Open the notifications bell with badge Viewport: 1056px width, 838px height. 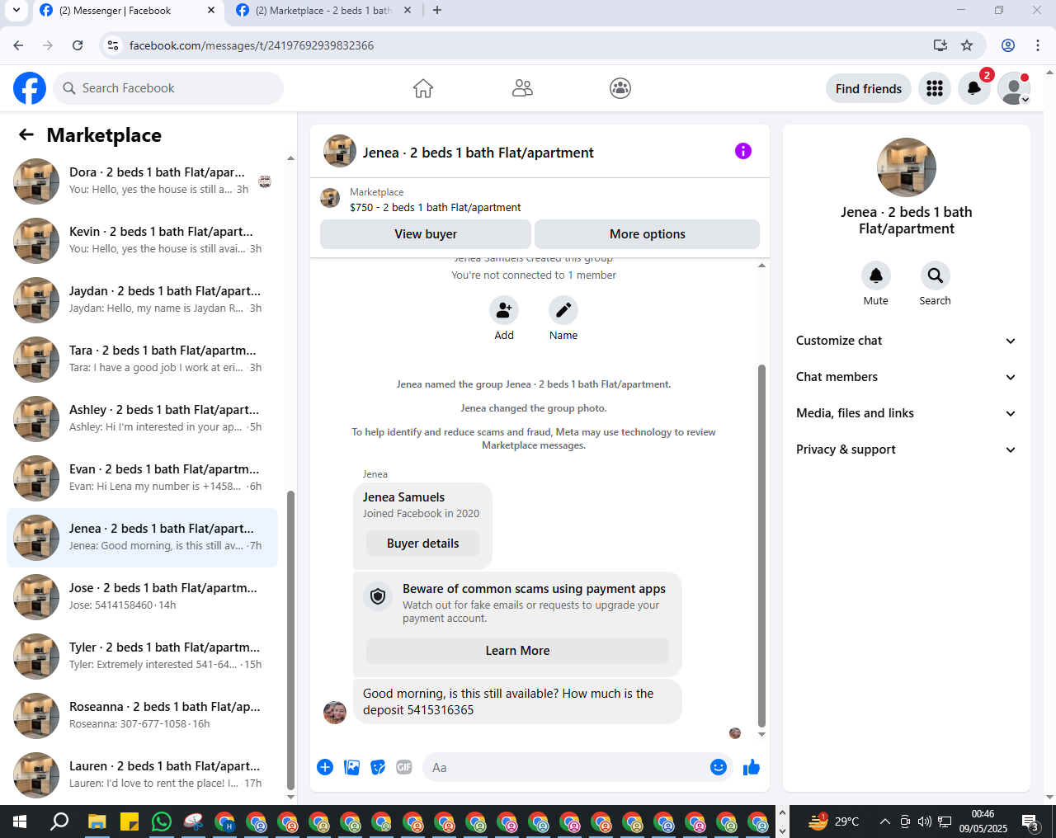coord(974,88)
